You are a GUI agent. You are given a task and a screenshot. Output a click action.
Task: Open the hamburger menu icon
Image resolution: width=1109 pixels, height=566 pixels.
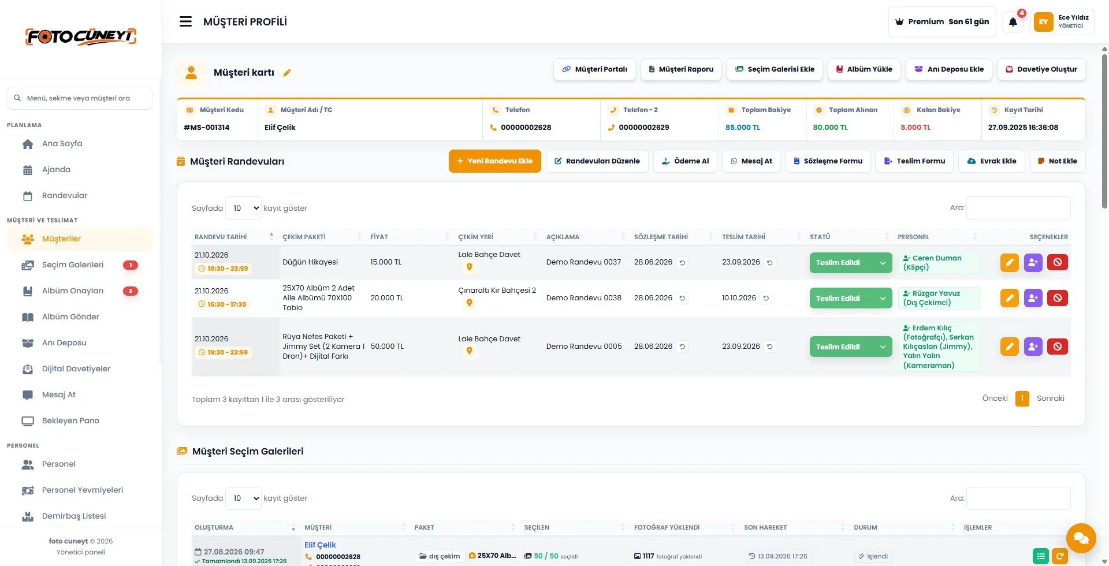coord(185,21)
